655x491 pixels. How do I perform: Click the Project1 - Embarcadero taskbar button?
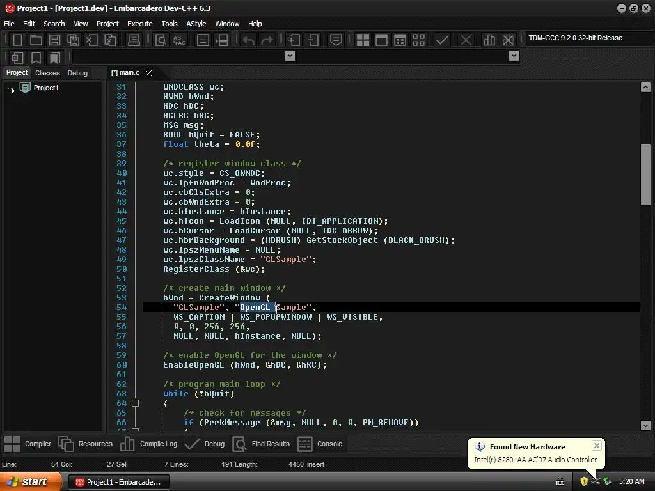tap(118, 482)
